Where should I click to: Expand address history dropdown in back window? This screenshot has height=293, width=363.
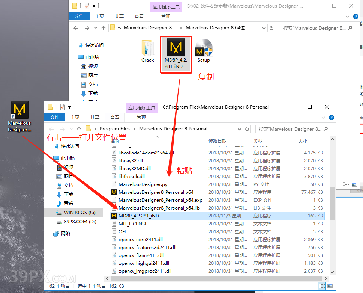pyautogui.click(x=264, y=28)
